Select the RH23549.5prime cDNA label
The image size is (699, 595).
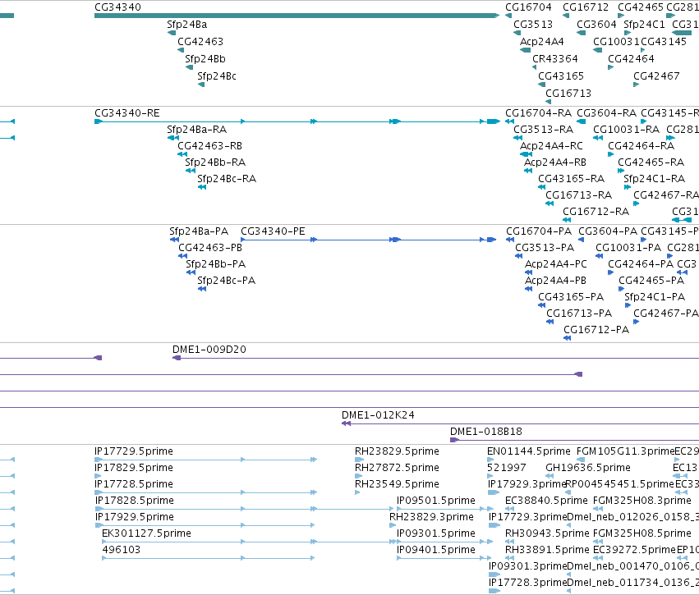pos(397,484)
